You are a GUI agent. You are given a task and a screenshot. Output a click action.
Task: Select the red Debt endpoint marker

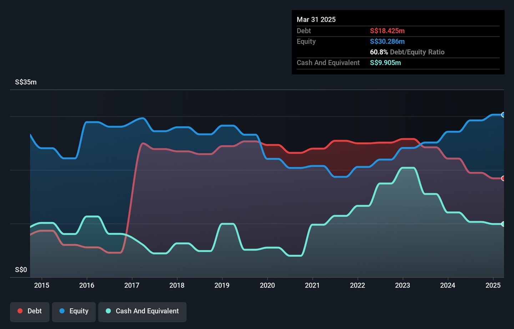pos(503,178)
